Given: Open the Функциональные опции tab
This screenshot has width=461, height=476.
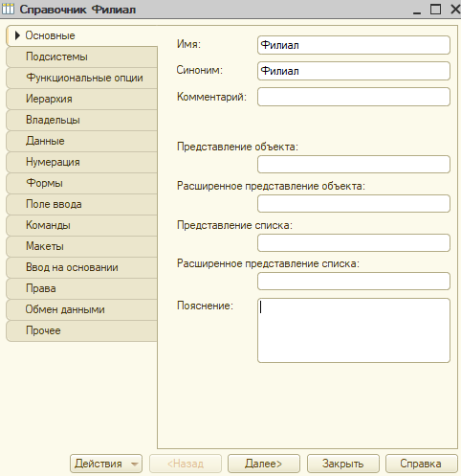Looking at the screenshot, I should pos(81,78).
